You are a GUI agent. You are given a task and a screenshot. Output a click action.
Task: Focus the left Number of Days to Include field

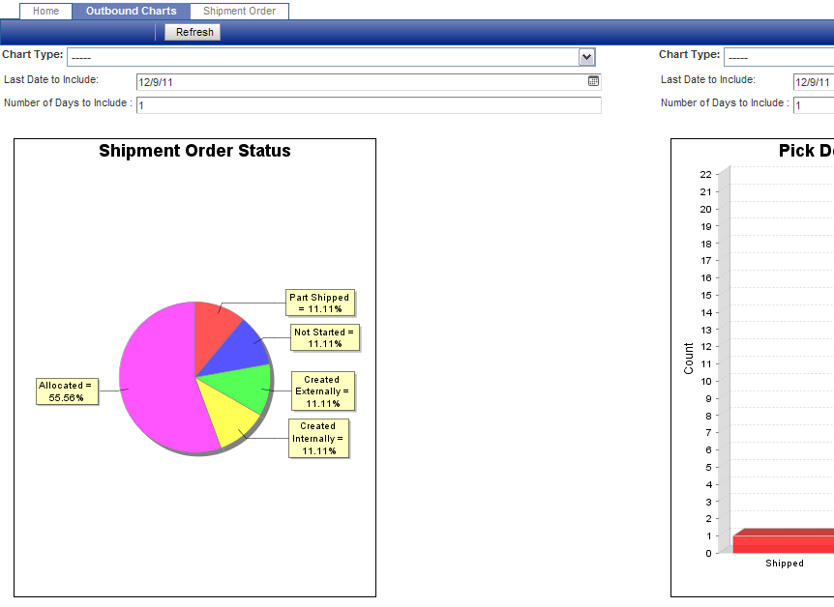click(x=368, y=105)
